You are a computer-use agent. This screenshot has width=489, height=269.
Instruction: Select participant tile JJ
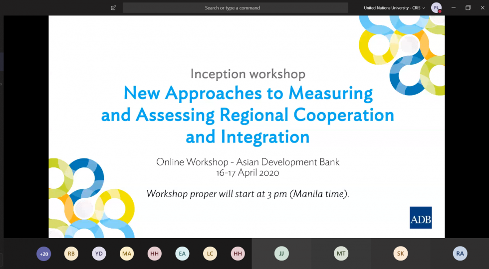[x=281, y=254]
